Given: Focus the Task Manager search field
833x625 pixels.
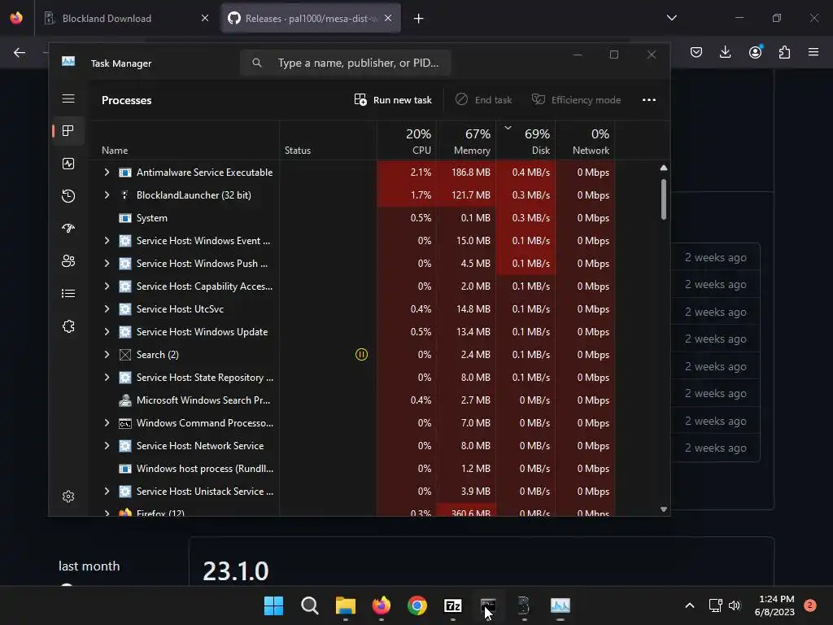Looking at the screenshot, I should pyautogui.click(x=345, y=63).
